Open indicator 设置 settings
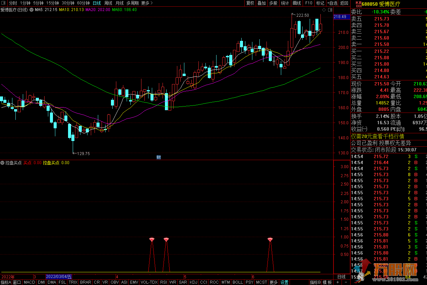427x285 pixels. (x=285, y=282)
